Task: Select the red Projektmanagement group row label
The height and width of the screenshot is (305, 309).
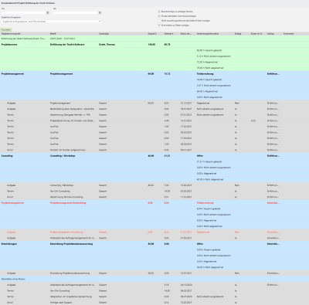Action: point(12,203)
